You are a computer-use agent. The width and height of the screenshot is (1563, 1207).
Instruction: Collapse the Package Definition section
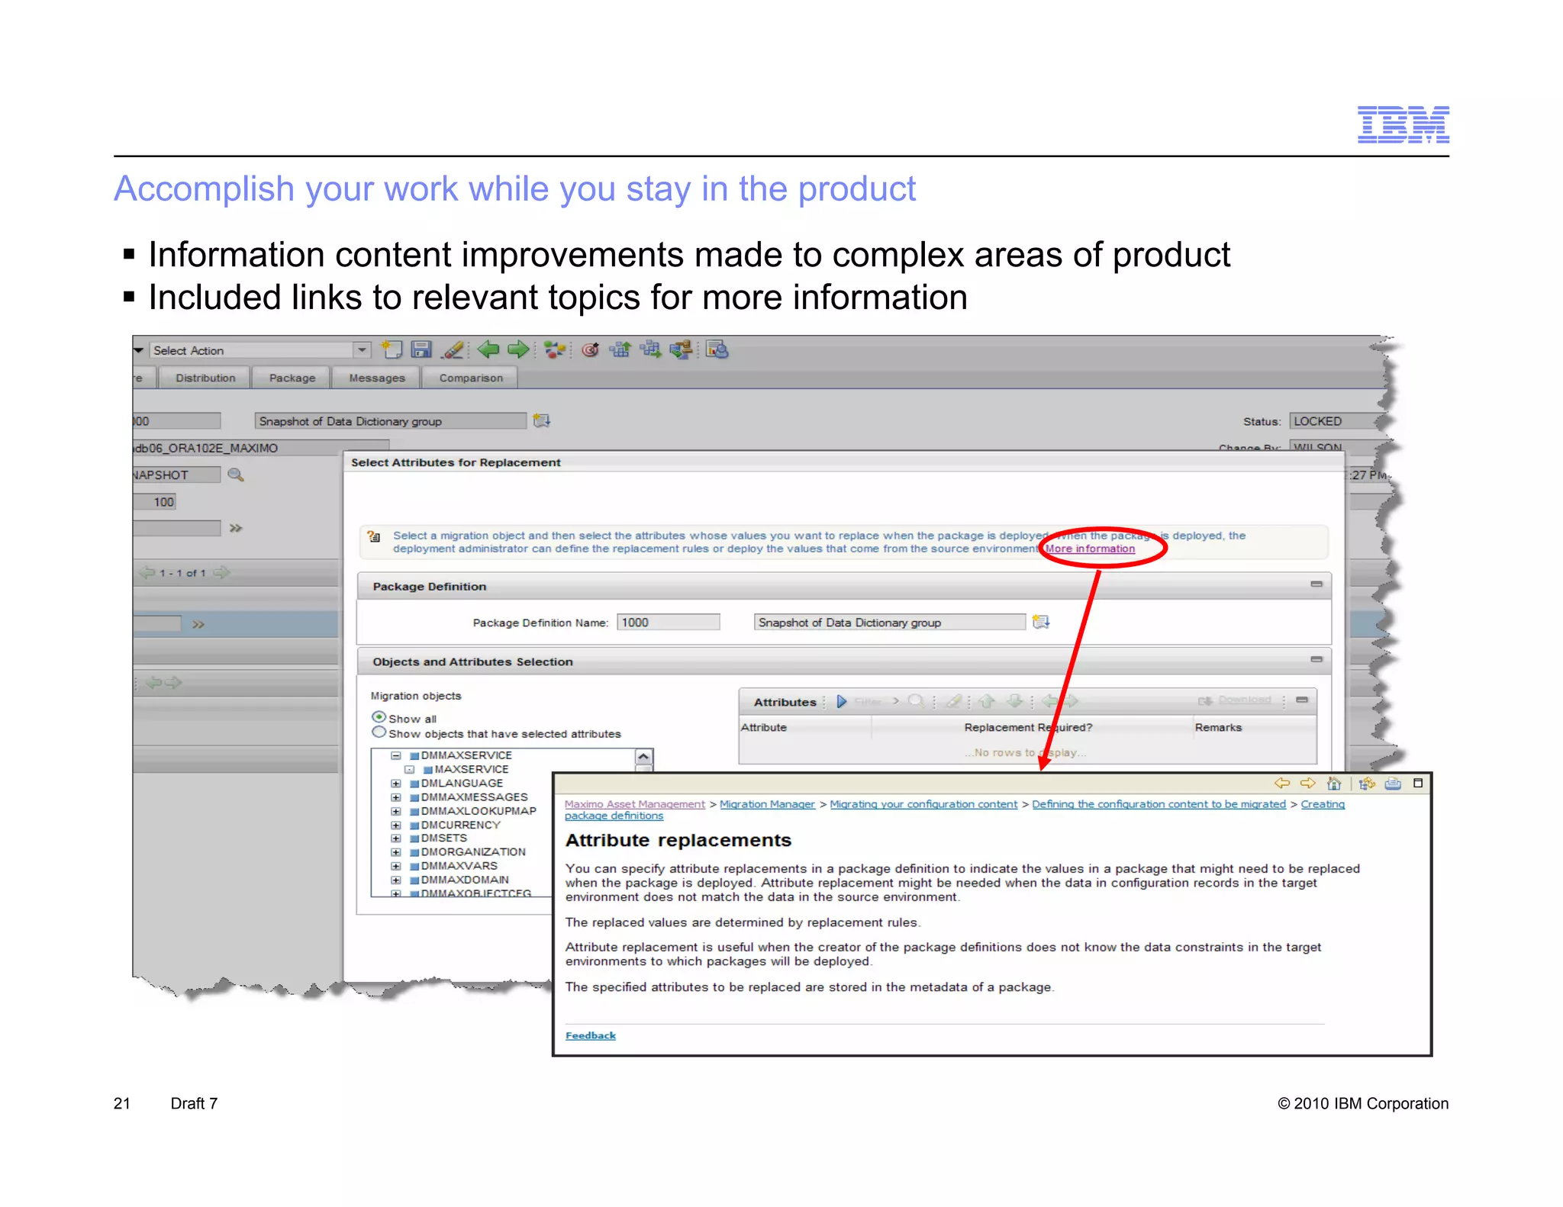click(1316, 584)
